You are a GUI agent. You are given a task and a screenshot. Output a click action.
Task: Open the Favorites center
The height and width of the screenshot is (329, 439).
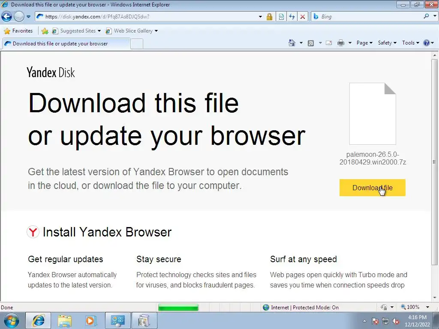coord(18,31)
